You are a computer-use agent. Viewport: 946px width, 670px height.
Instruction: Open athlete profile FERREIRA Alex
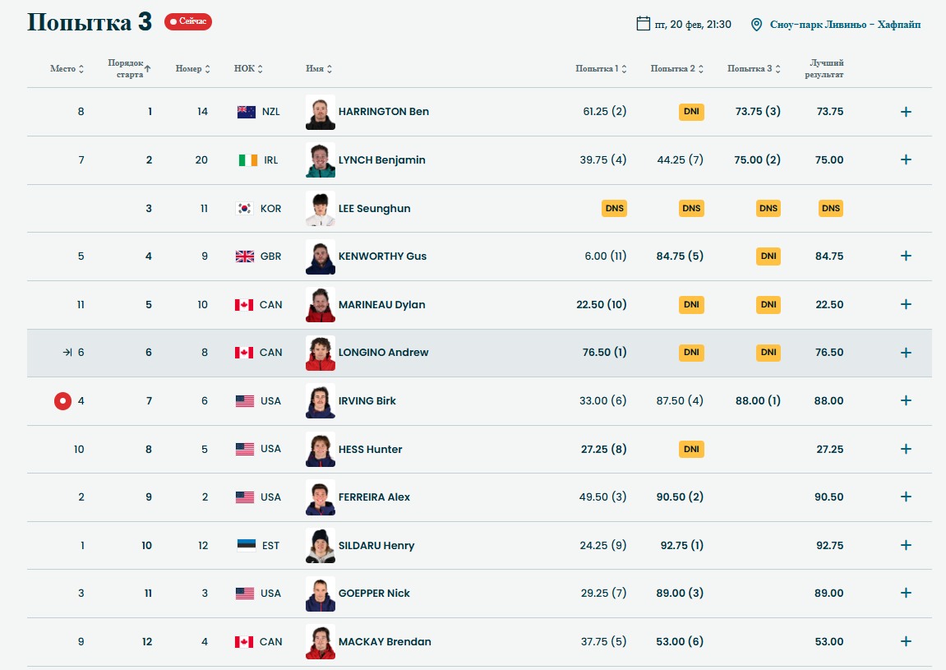[x=374, y=497]
